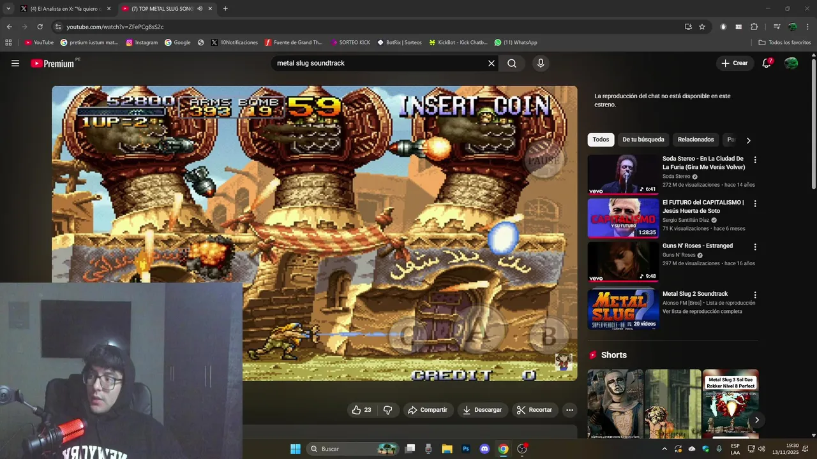Click the Chrome address bar URL
Screen dimensions: 817x459
(115, 27)
